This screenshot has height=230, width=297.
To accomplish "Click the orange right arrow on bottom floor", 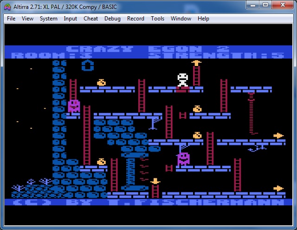I will [x=278, y=188].
